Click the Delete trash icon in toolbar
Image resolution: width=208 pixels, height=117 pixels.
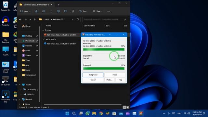tap(73, 11)
